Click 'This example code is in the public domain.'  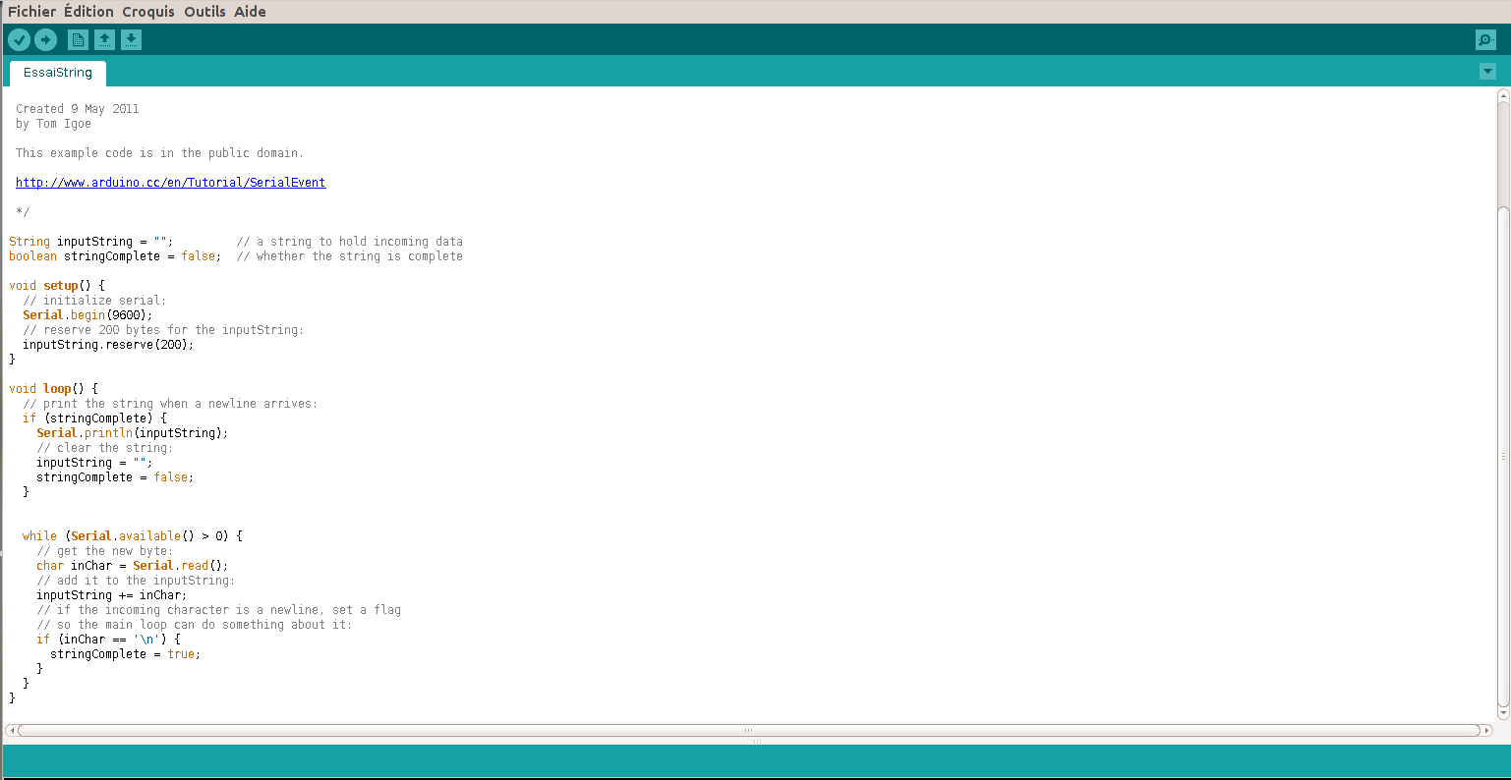(x=159, y=153)
